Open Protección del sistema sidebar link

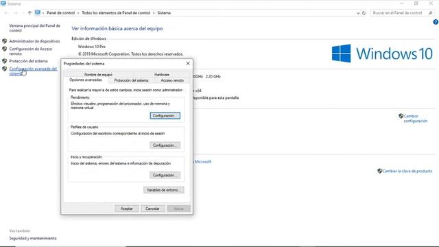[x=28, y=61]
